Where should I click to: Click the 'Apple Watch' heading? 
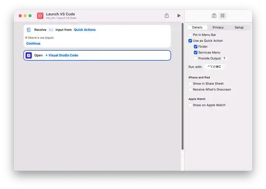tap(197, 99)
